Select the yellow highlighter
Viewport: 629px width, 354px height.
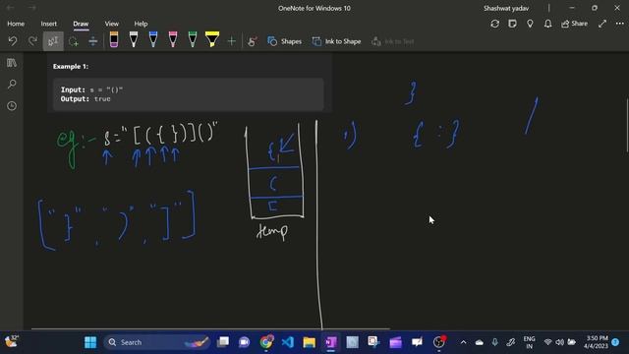click(212, 39)
